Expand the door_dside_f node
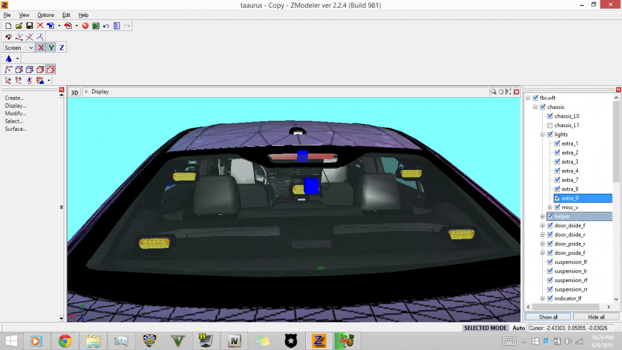This screenshot has height=350, width=622. [542, 225]
